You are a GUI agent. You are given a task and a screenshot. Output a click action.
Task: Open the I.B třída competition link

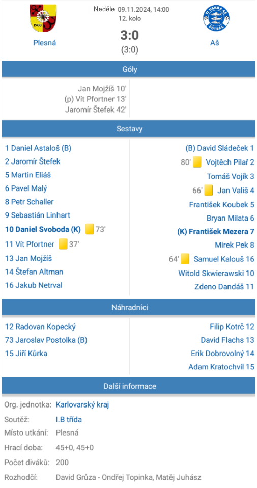click(69, 420)
